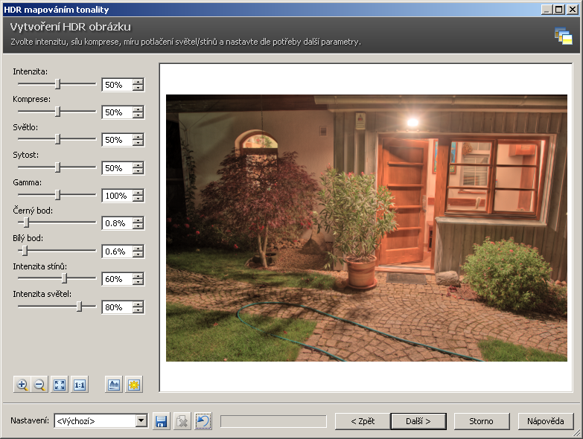Save current settings with the floppy icon

(161, 421)
